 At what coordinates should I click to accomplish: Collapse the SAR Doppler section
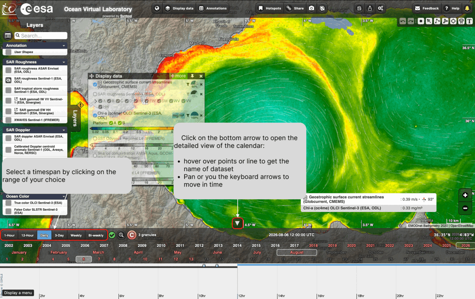click(x=64, y=130)
